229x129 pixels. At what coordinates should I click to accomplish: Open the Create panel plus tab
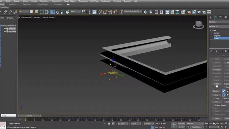point(211,17)
